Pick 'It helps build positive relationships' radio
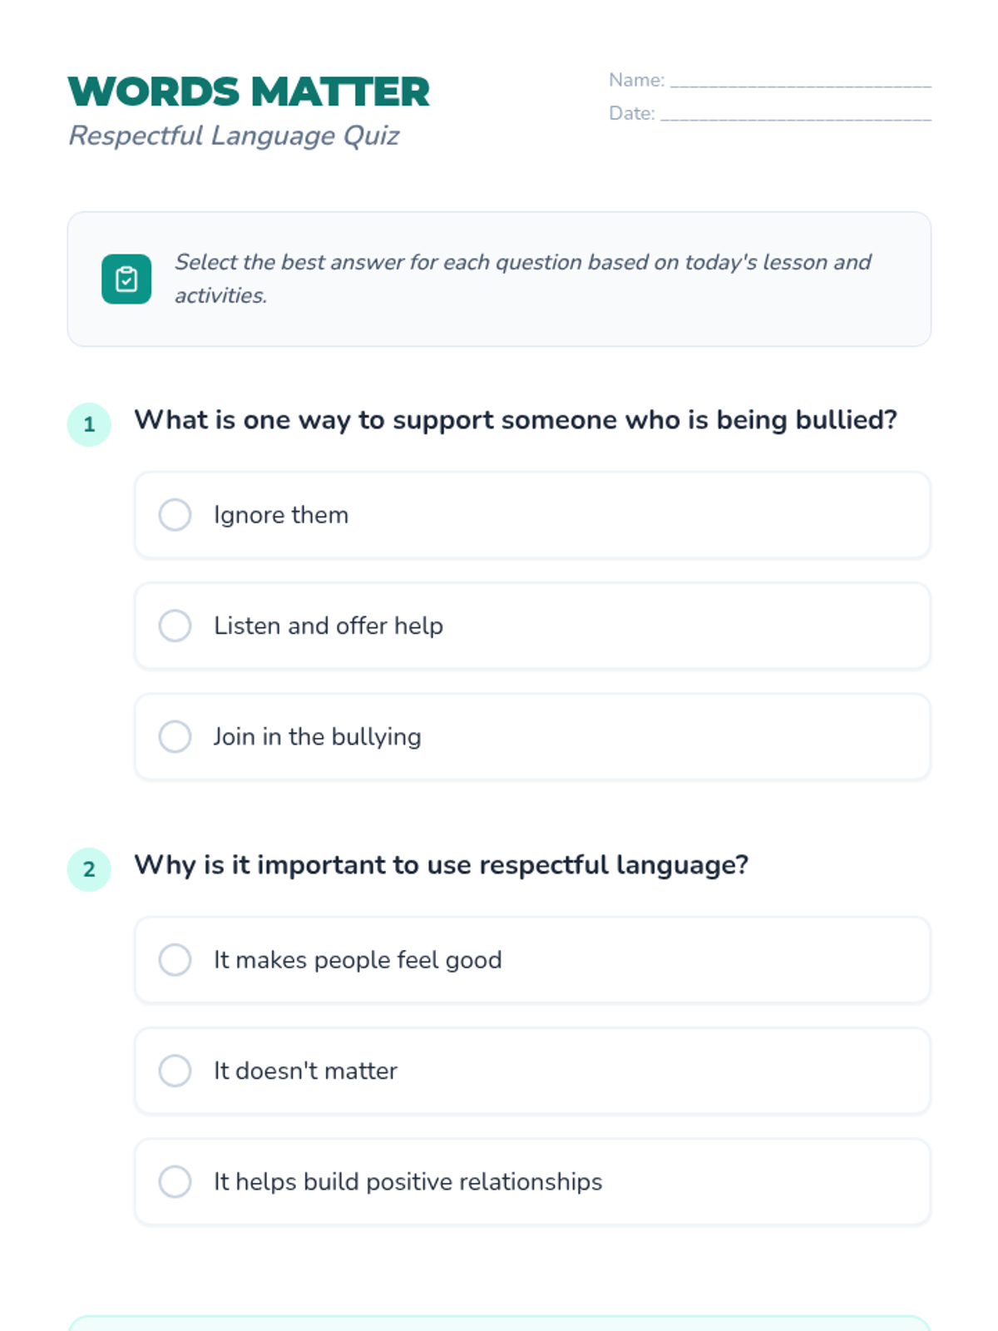The height and width of the screenshot is (1331, 998). (x=175, y=1181)
